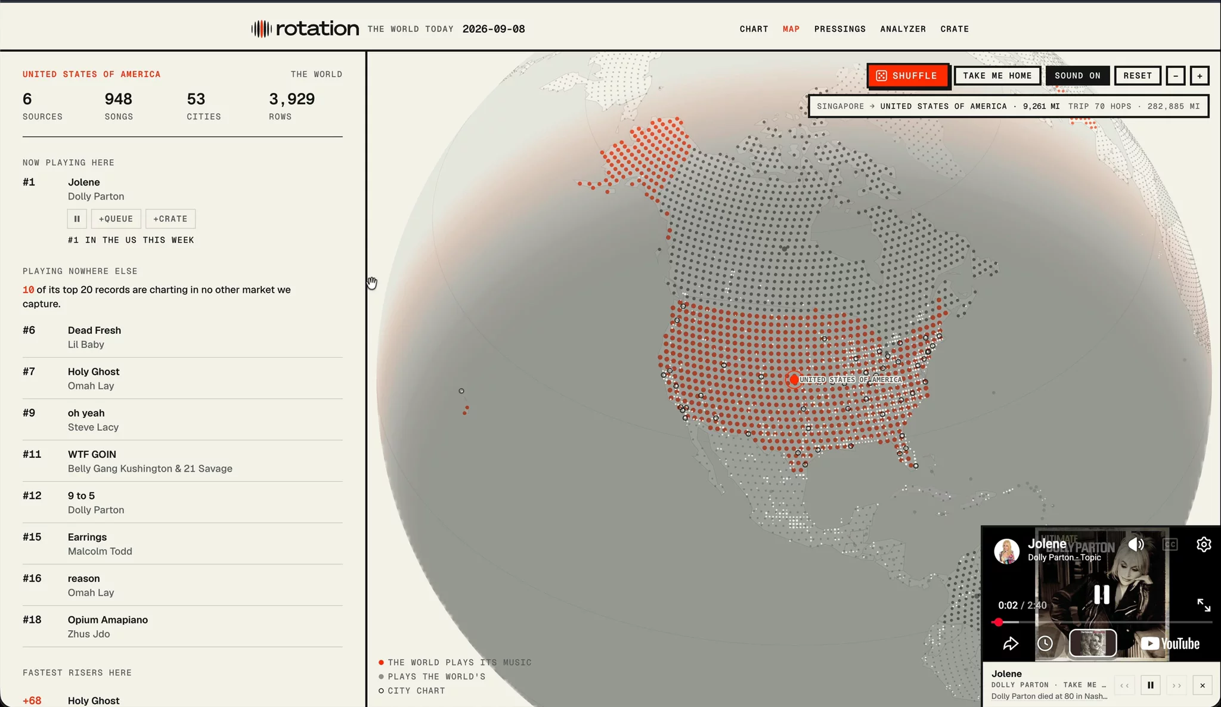
Task: Toggle the SHUFFLE button
Action: (907, 76)
